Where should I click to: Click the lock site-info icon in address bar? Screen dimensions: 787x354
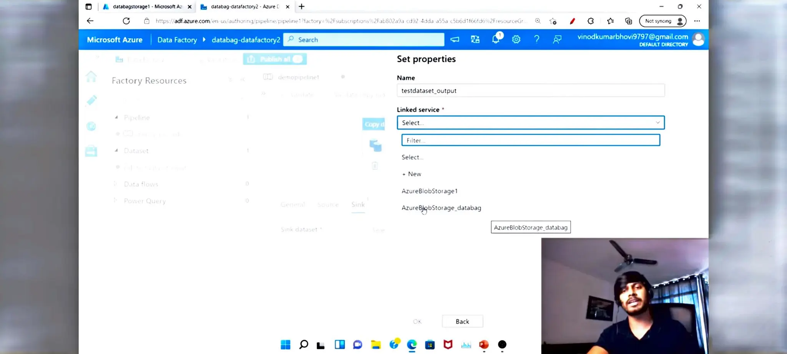(x=146, y=21)
